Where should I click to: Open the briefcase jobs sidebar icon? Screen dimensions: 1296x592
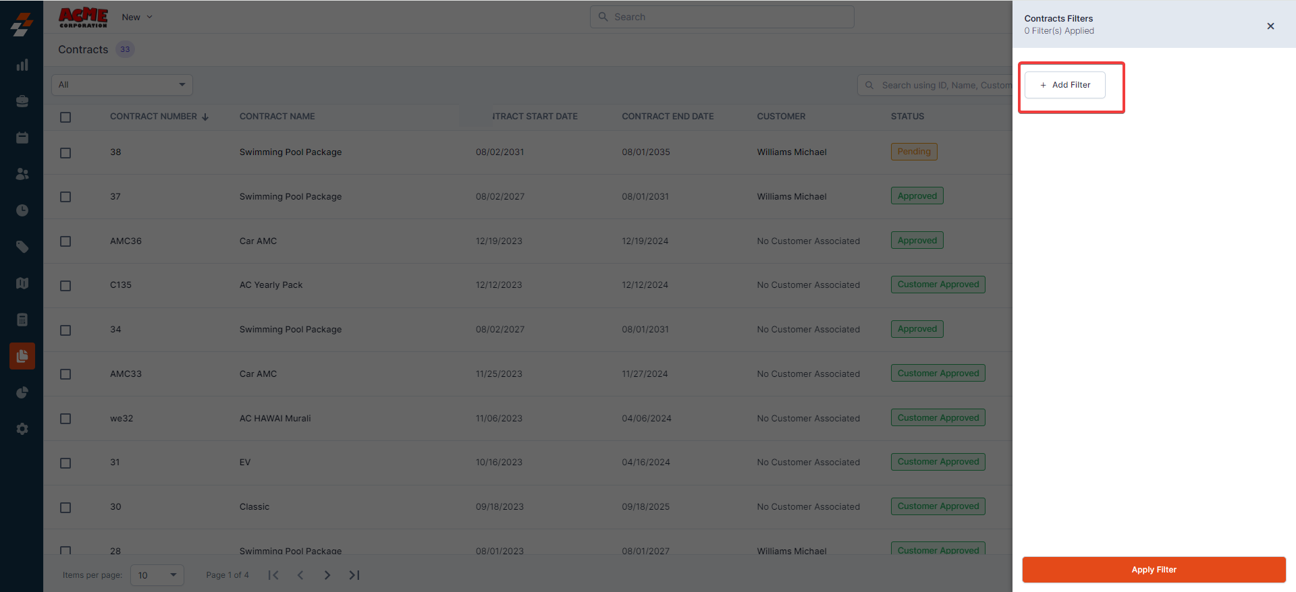coord(22,101)
